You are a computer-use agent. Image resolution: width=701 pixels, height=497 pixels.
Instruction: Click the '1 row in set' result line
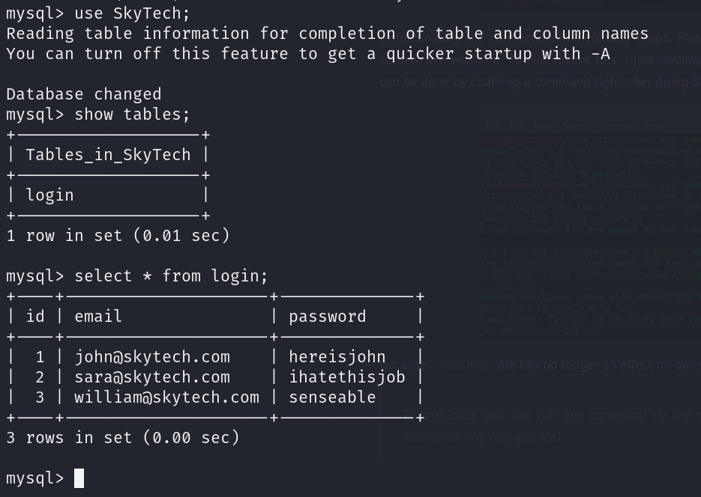coord(118,236)
